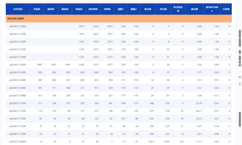Click the 德尔塔 Delta column header
This screenshot has height=145, width=242.
click(x=212, y=9)
